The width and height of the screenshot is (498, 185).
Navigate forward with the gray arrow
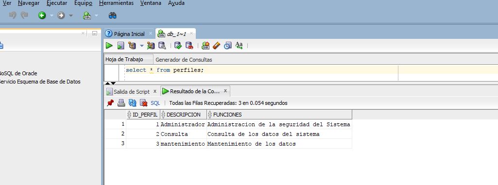pos(61,15)
